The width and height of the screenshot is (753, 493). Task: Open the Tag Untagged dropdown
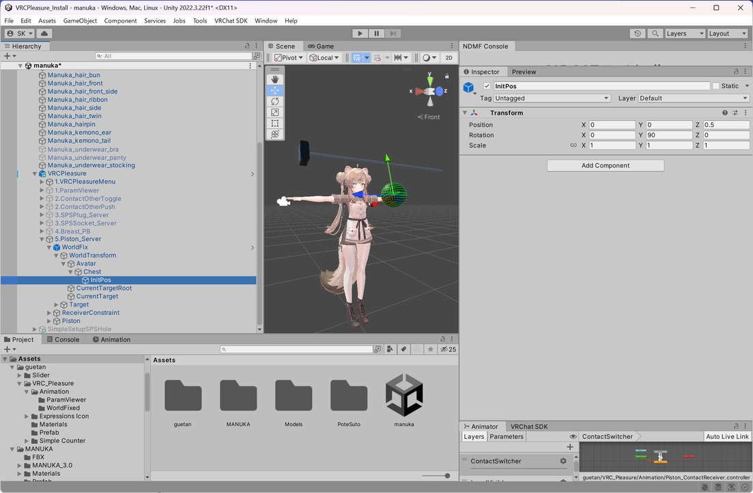[552, 98]
